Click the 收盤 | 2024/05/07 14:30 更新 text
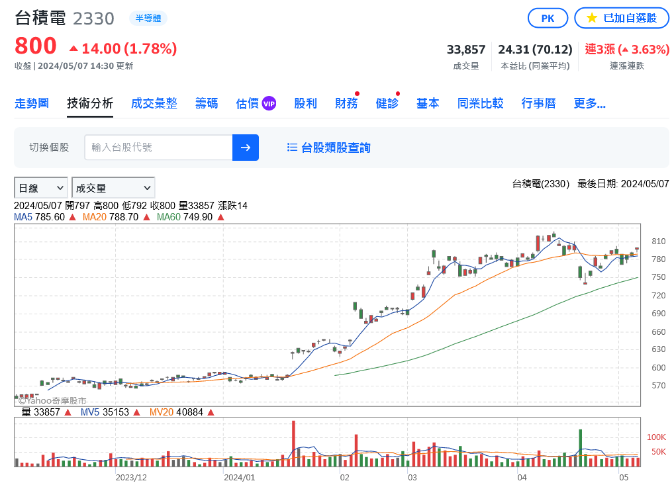This screenshot has width=672, height=485. 73,66
